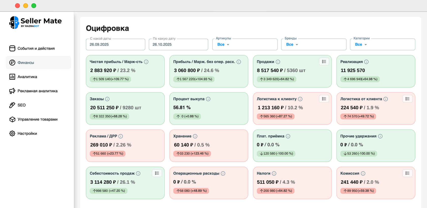The height and width of the screenshot is (208, 427).
Task: Click info icon beside Чистая прибыль / Марж-сть
Action: pyautogui.click(x=146, y=62)
